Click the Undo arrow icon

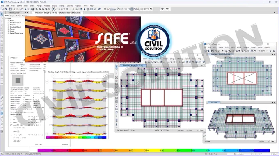14,9
